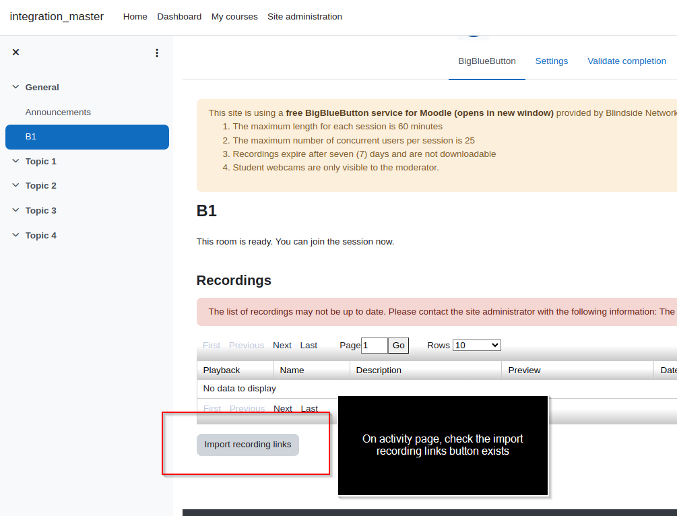
Task: Switch to the BigBlueButton tab
Action: click(x=487, y=61)
